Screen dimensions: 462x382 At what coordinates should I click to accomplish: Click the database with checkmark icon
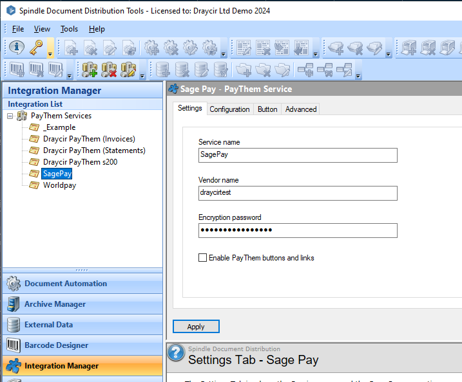pyautogui.click(x=221, y=69)
